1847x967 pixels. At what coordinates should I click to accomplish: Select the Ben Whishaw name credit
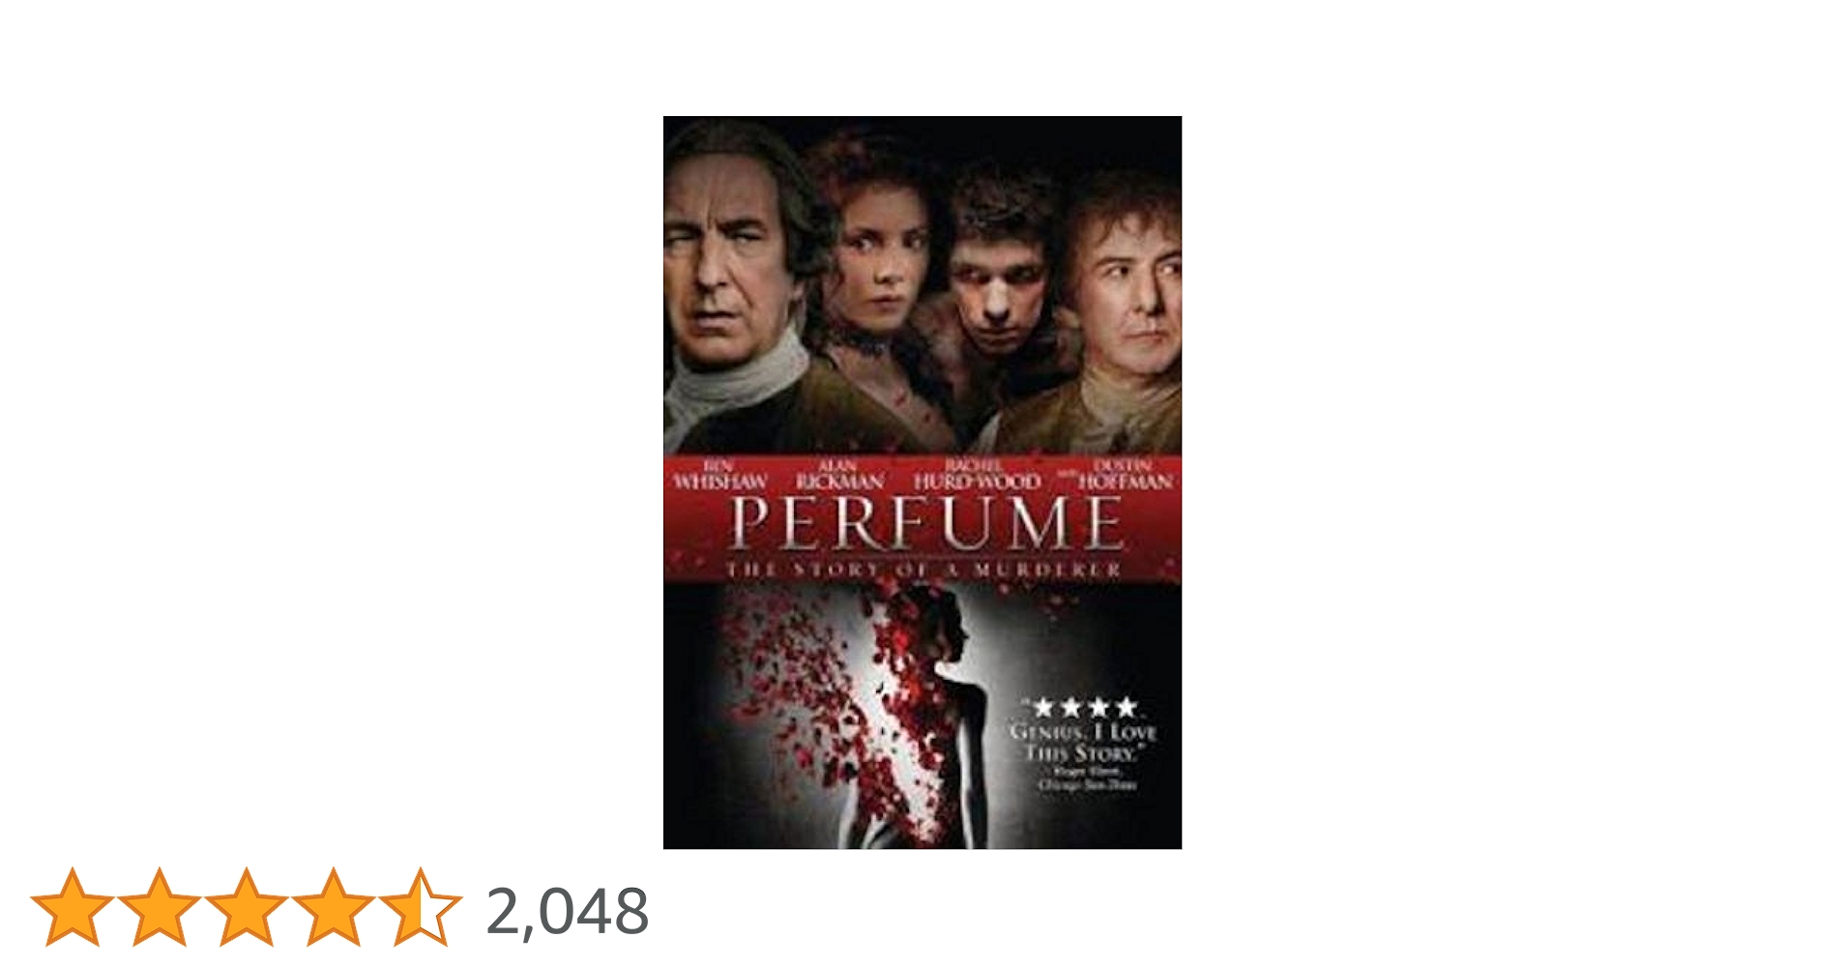tap(720, 474)
